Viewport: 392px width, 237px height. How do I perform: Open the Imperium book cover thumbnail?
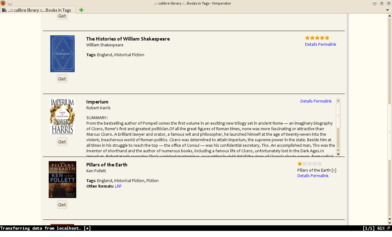(62, 117)
